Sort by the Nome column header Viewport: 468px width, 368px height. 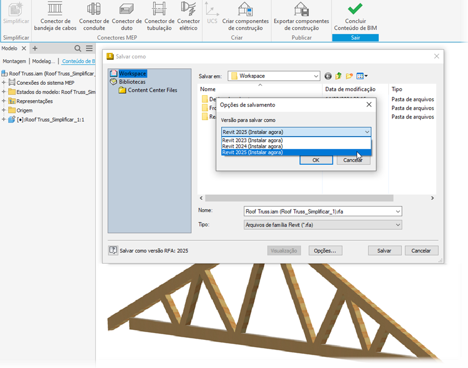[x=259, y=89]
